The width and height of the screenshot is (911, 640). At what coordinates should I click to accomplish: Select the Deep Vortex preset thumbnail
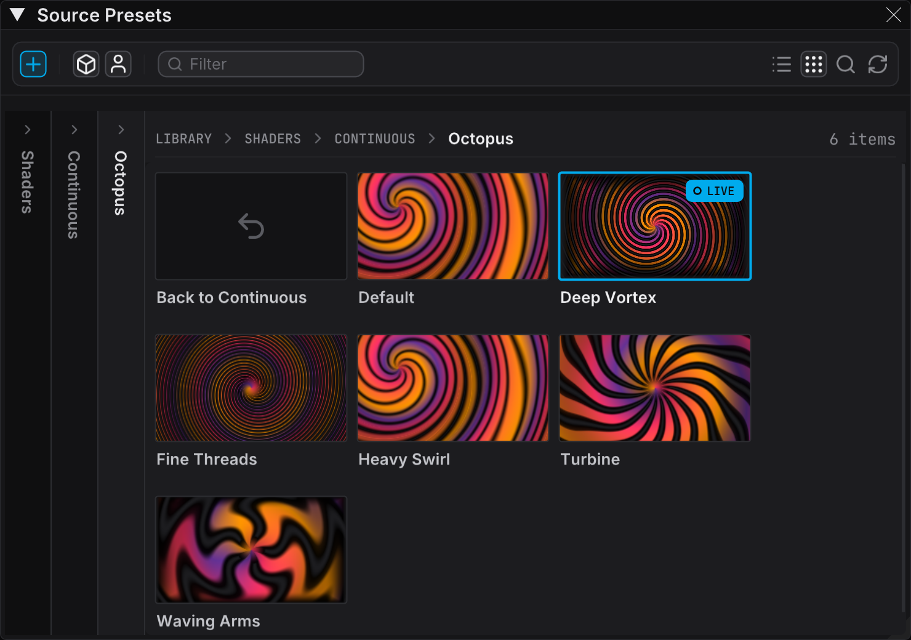click(655, 226)
